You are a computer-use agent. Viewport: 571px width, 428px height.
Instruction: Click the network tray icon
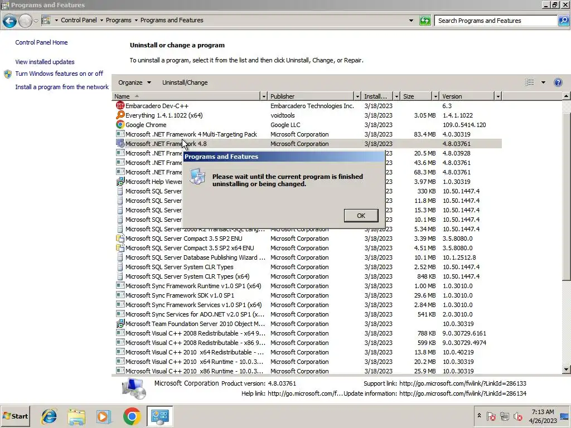504,416
